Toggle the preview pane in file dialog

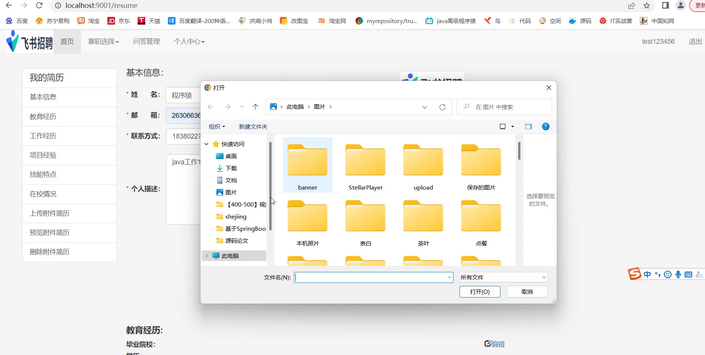(528, 127)
